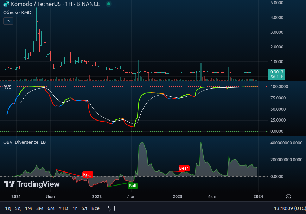Viewport: 306px width, 214px height.
Task: Select the RVSI indicator legend
Action: tap(8, 87)
